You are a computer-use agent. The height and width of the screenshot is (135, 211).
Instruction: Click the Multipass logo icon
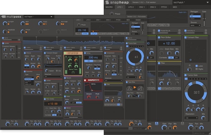tap(4, 17)
